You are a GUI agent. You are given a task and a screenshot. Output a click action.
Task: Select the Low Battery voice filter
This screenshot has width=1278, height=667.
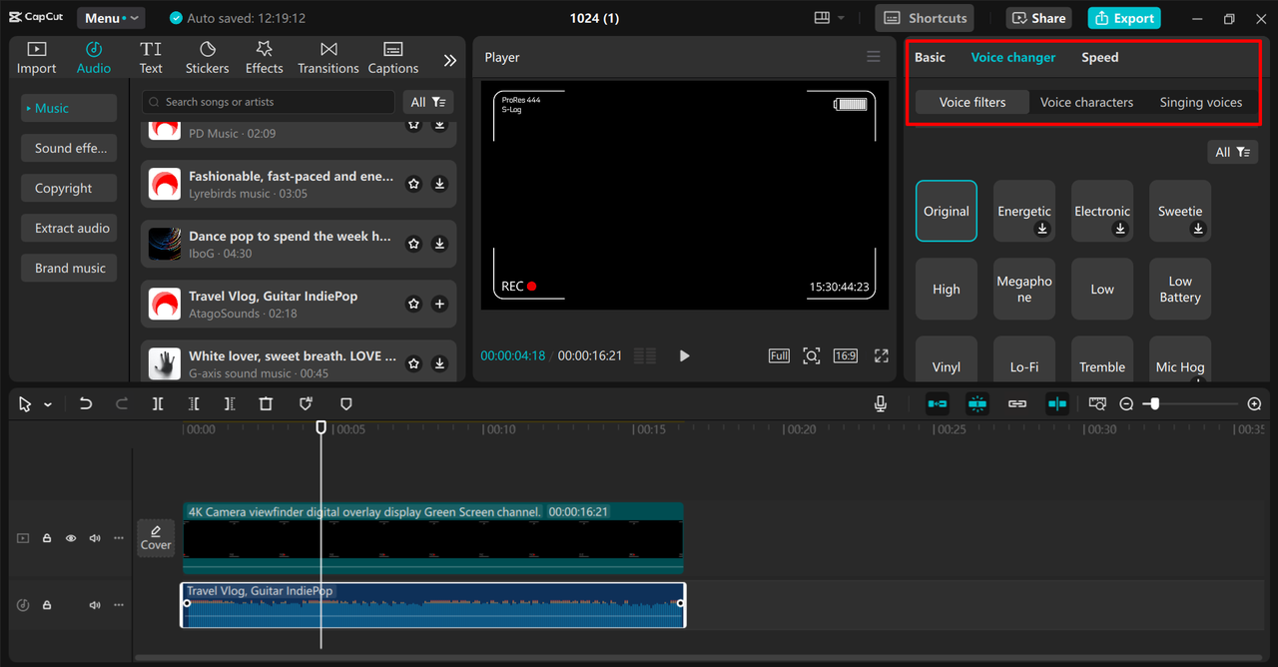tap(1180, 289)
